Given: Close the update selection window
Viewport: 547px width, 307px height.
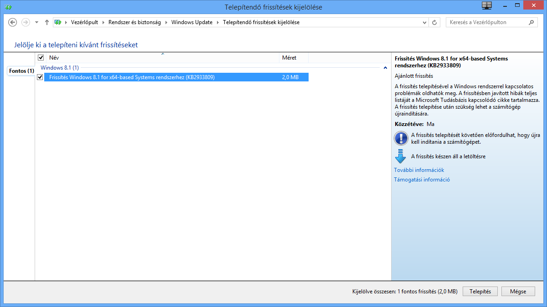Looking at the screenshot, I should [532, 5].
